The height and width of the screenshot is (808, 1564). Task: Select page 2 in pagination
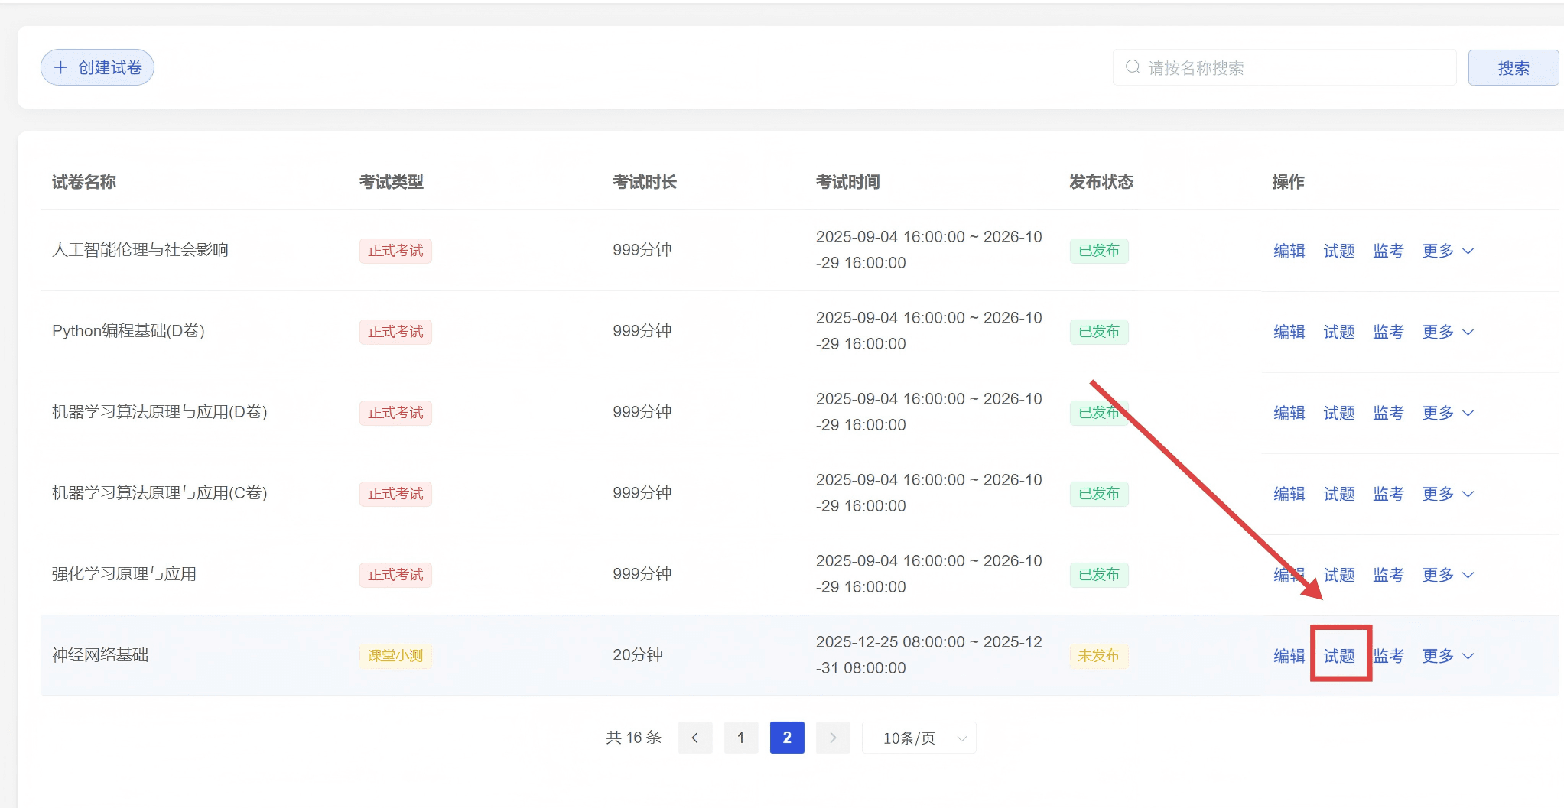(x=786, y=738)
